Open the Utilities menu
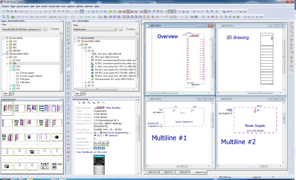296x180 pixels. click(x=80, y=6)
